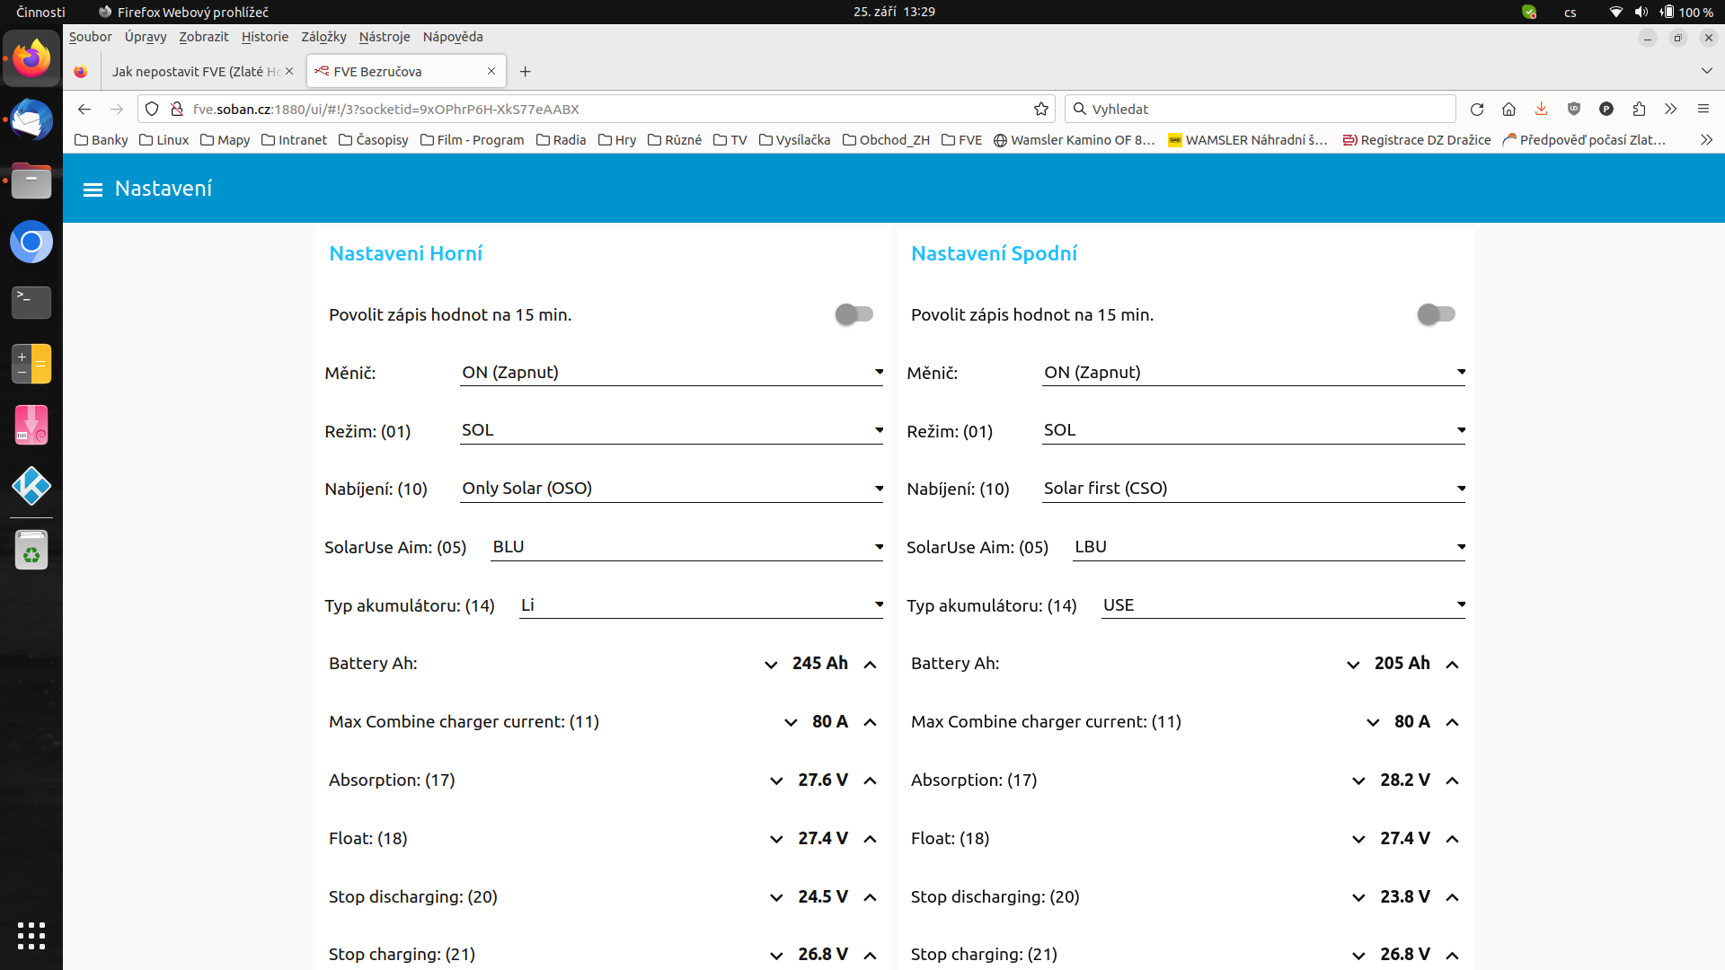
Task: Increase Battery Ah in Nastaveni Horní
Action: pyautogui.click(x=870, y=665)
